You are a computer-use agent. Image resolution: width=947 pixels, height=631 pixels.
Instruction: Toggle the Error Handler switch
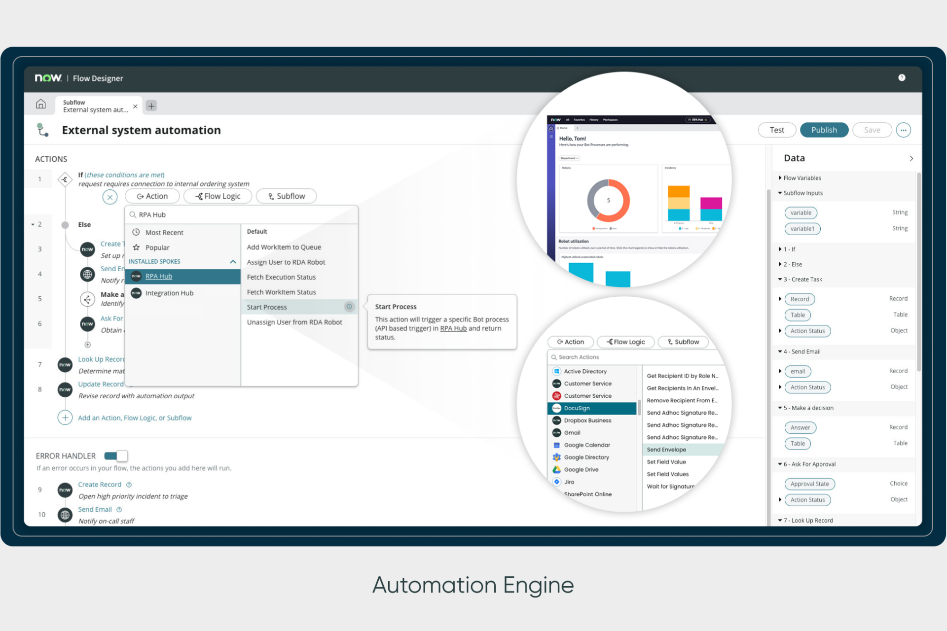click(116, 456)
